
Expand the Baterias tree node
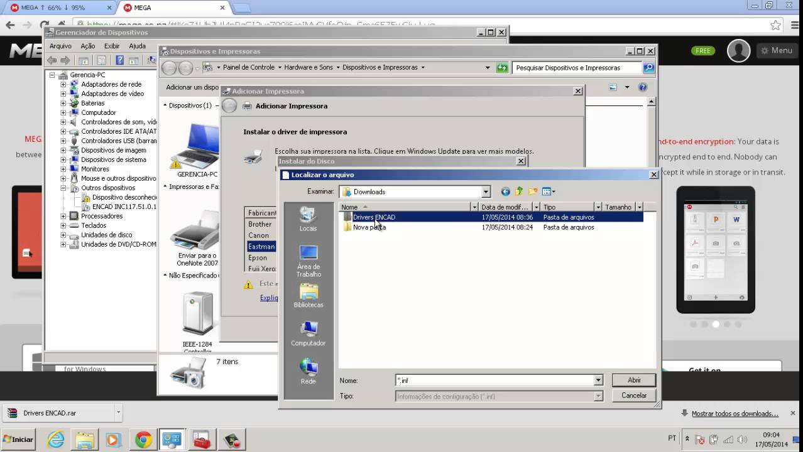pyautogui.click(x=63, y=103)
